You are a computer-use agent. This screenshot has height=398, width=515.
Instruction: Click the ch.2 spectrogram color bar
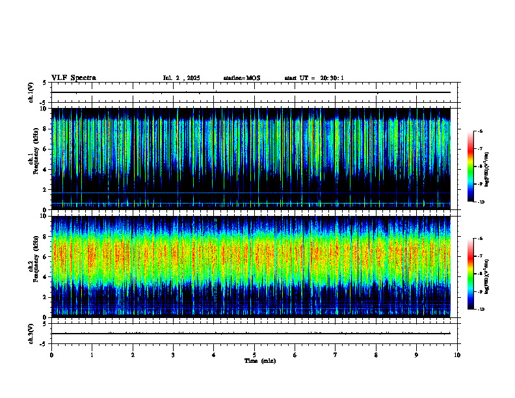click(x=471, y=274)
